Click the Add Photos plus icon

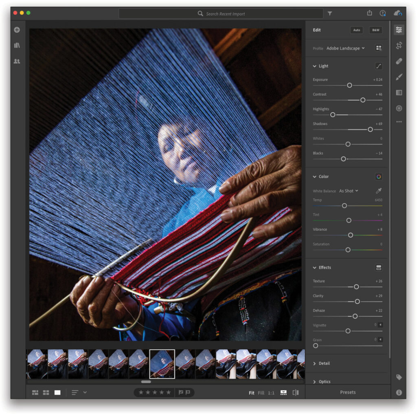click(17, 30)
